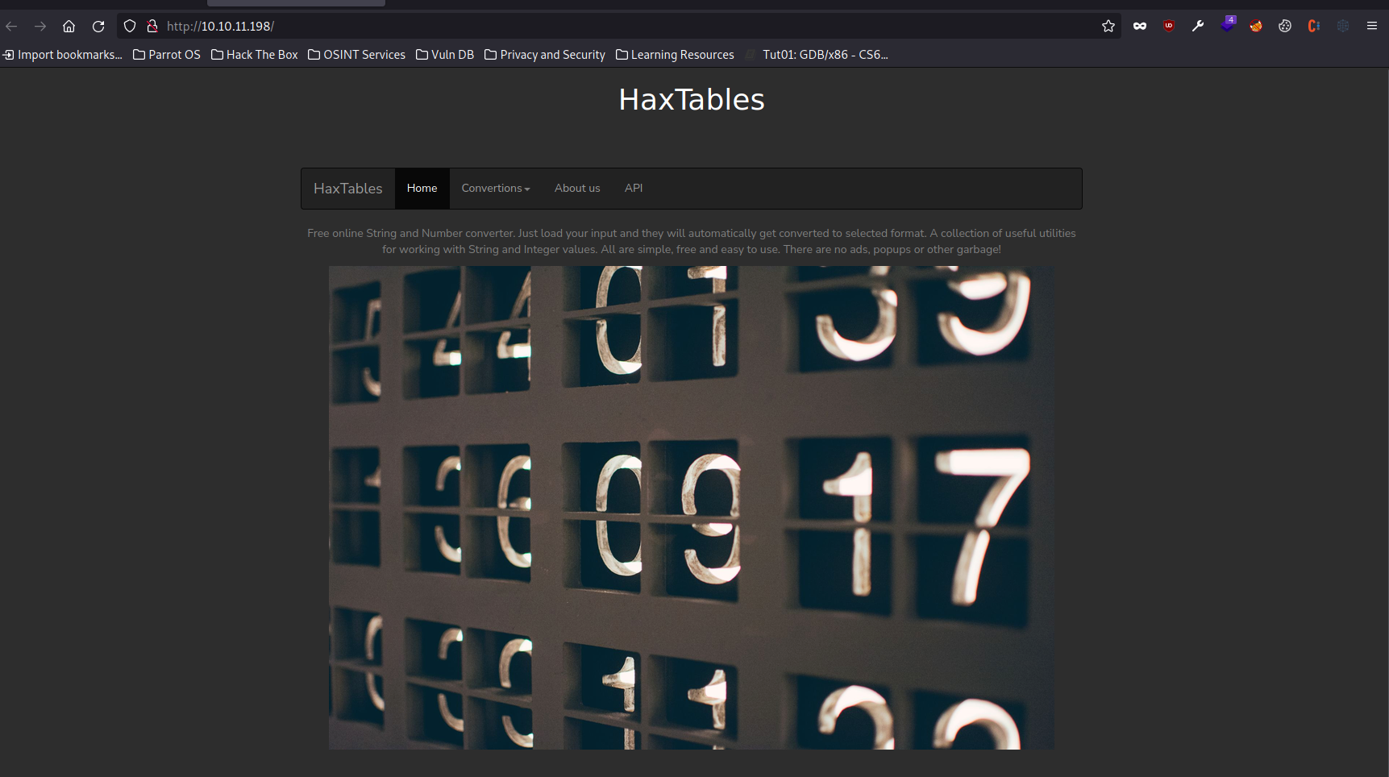Click the crossed-out fox extension icon
1389x777 pixels.
pos(1256,27)
